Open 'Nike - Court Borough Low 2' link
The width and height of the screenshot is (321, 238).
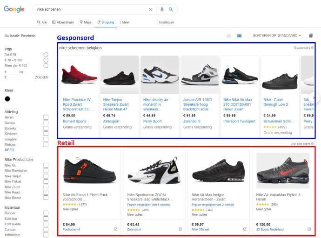coord(275,102)
